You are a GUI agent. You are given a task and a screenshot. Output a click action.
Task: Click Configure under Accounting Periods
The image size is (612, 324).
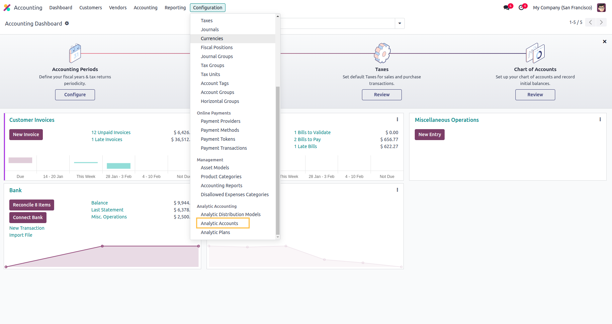tap(75, 95)
